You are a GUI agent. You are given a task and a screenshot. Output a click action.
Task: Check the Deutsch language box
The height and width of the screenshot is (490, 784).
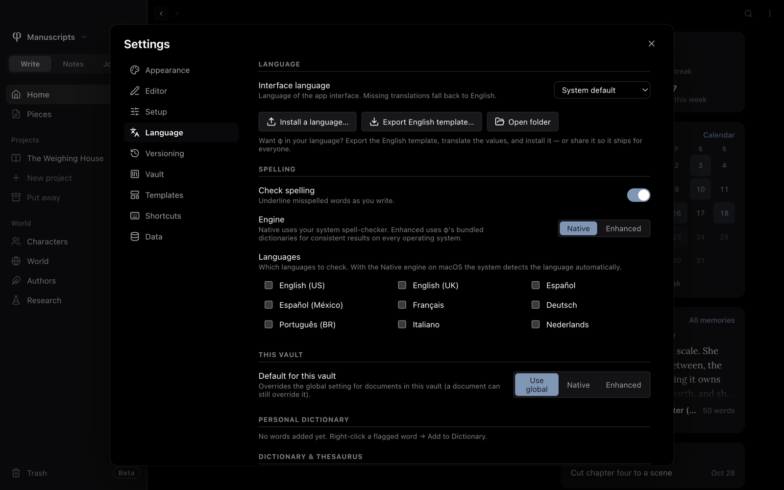(x=536, y=305)
